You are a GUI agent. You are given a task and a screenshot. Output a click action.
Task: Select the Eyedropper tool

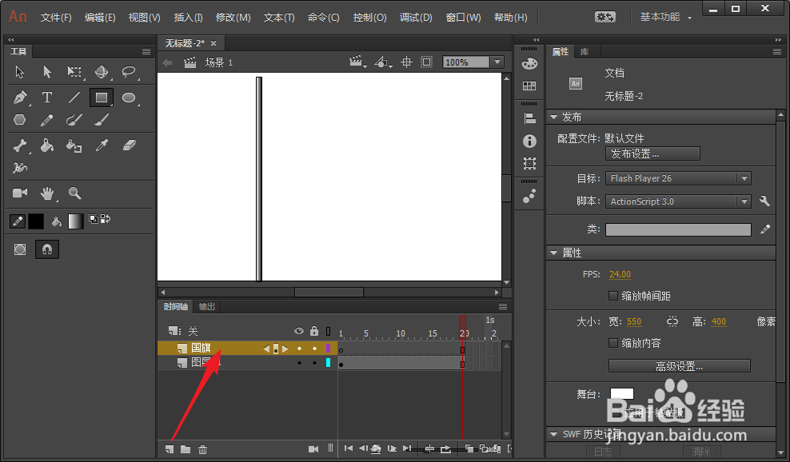[102, 145]
